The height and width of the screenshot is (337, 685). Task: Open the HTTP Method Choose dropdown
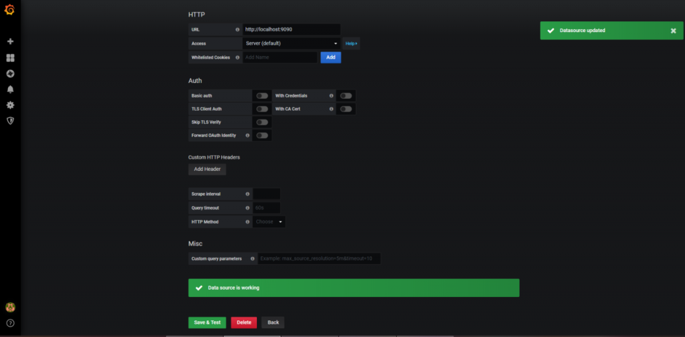coord(269,222)
